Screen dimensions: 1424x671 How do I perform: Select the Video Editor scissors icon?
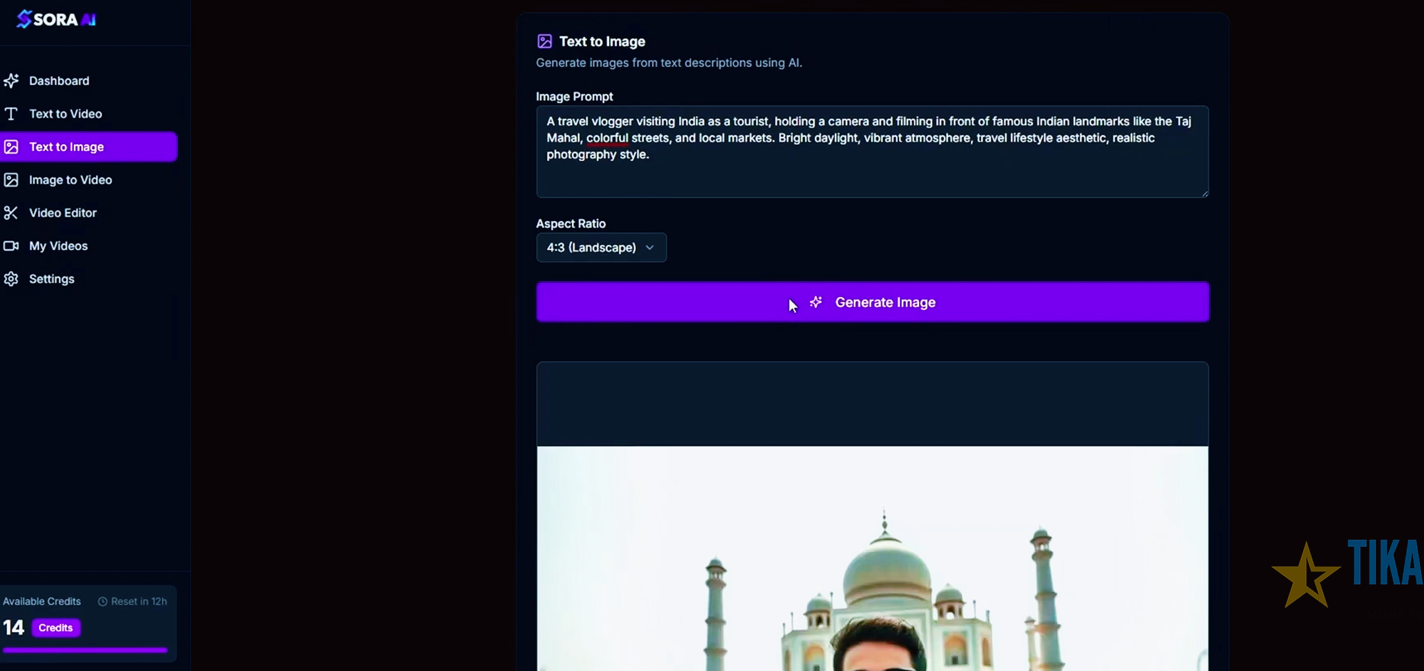(x=12, y=212)
